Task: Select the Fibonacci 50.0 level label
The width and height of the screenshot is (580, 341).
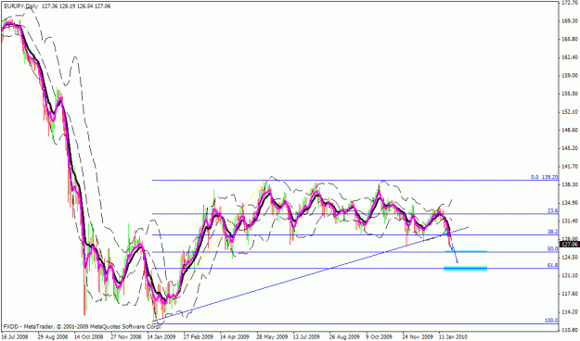Action: coord(553,249)
